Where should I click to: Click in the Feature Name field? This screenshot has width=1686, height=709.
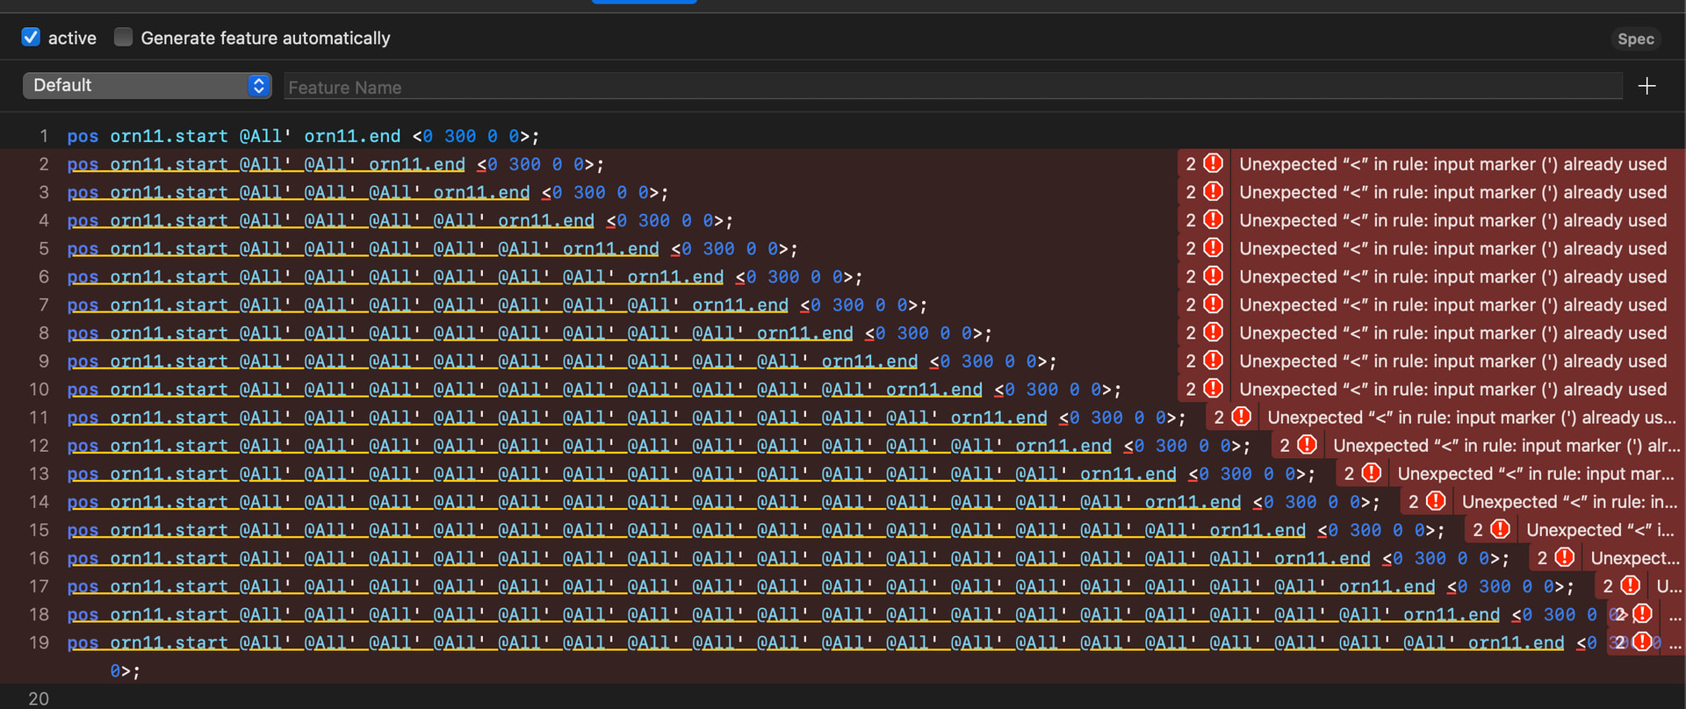pos(952,87)
